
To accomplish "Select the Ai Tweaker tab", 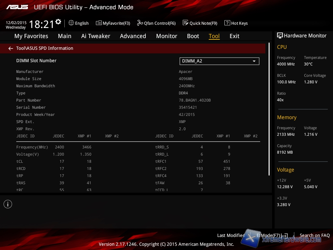I will click(96, 36).
